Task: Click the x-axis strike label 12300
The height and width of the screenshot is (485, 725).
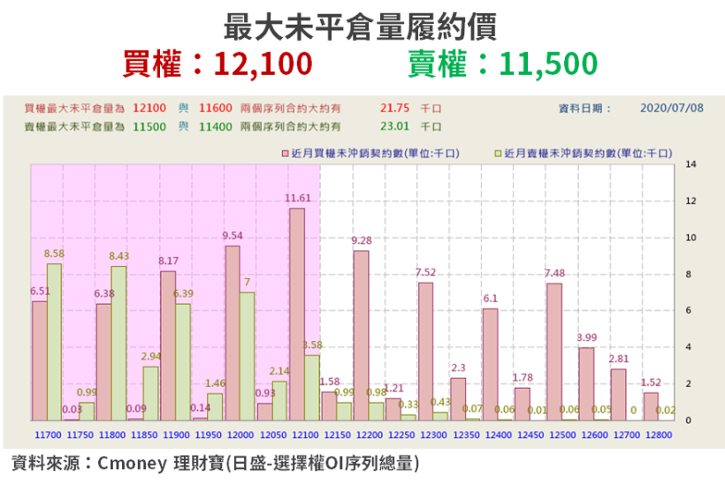Action: pos(434,436)
